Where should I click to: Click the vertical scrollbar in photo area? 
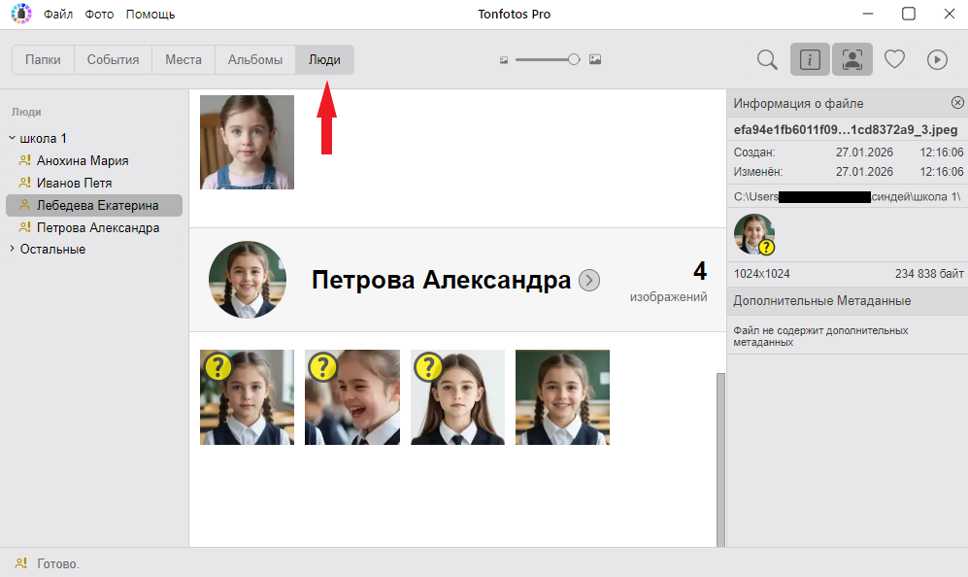(719, 457)
